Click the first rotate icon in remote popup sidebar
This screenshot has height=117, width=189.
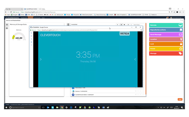click(x=31, y=33)
